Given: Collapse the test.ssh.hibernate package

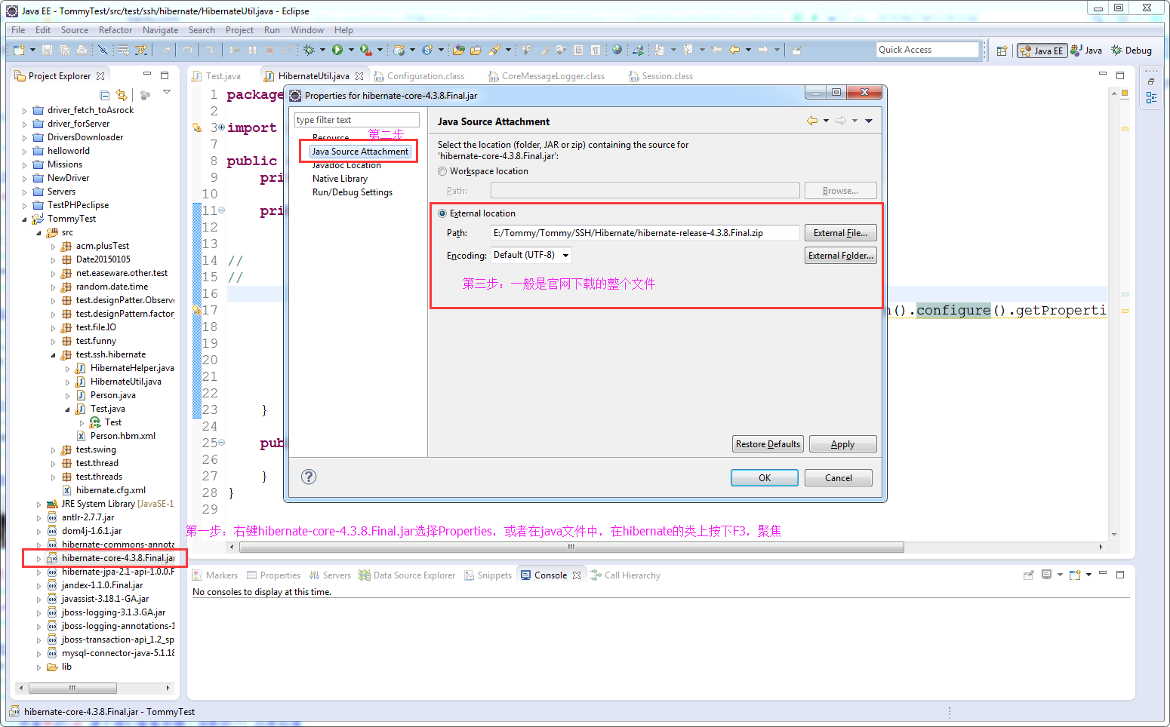Looking at the screenshot, I should click(53, 355).
